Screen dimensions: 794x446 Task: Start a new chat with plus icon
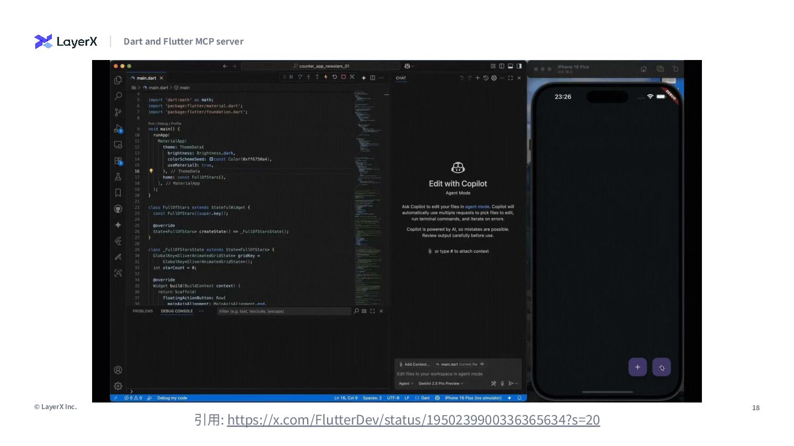coord(478,78)
